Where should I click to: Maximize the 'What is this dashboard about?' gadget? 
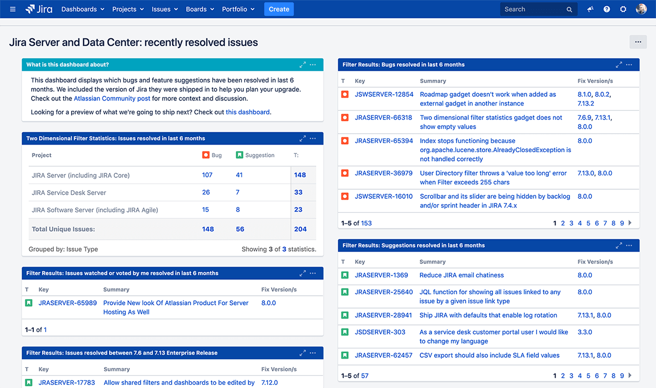(303, 65)
